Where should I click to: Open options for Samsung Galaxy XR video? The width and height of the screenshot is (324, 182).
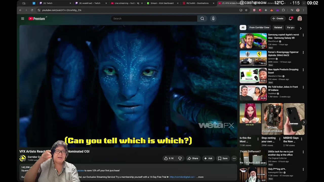[x=303, y=35]
